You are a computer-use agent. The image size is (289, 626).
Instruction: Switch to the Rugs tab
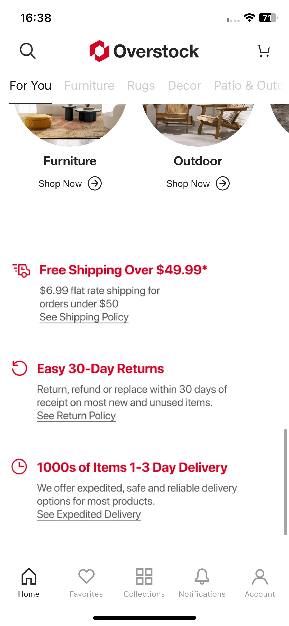[x=141, y=86]
